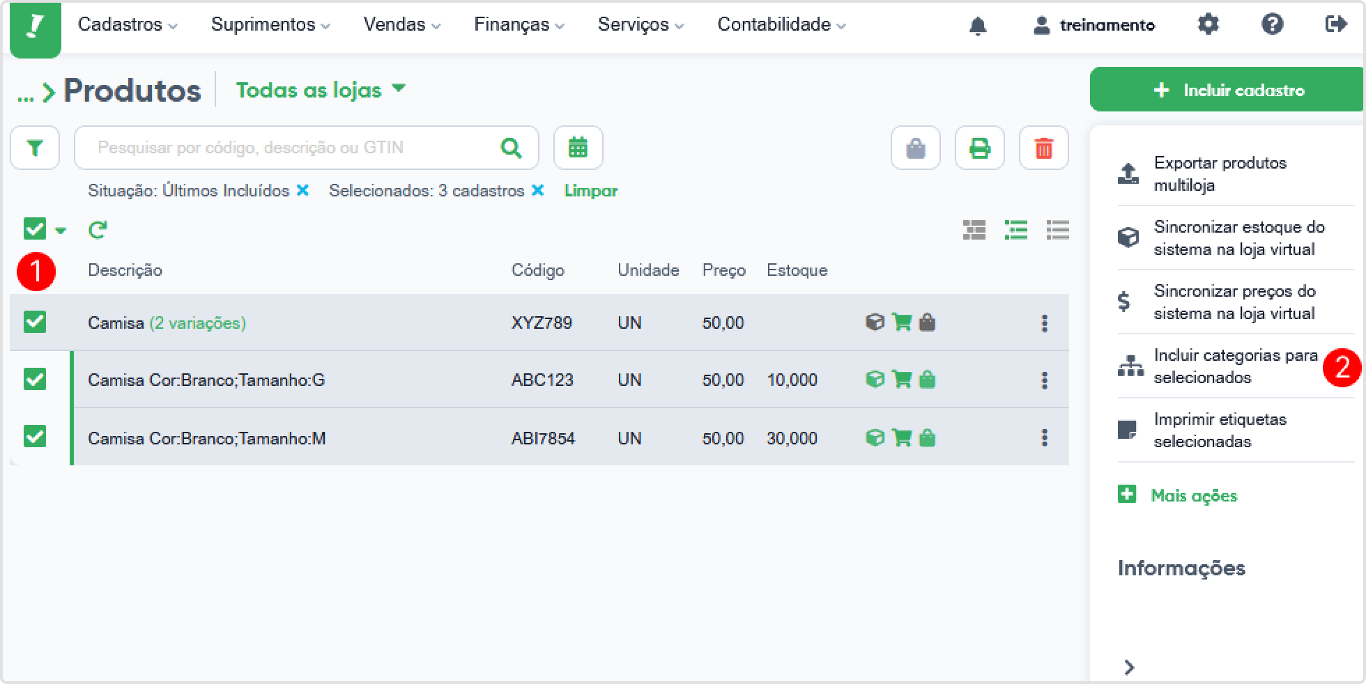Uncheck the Camisa (2 variações) row
This screenshot has height=684, width=1366.
point(35,322)
